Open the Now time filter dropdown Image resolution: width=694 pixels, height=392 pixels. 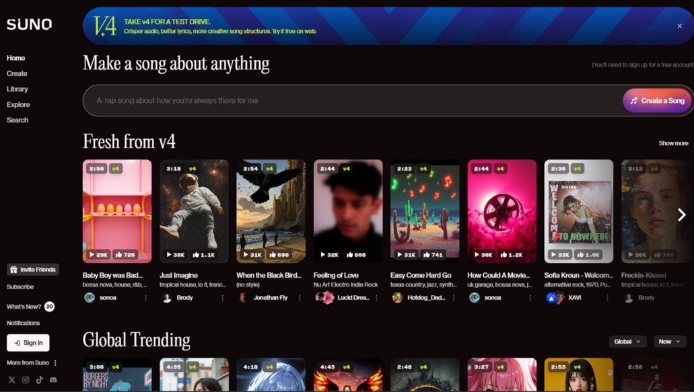[x=669, y=342]
